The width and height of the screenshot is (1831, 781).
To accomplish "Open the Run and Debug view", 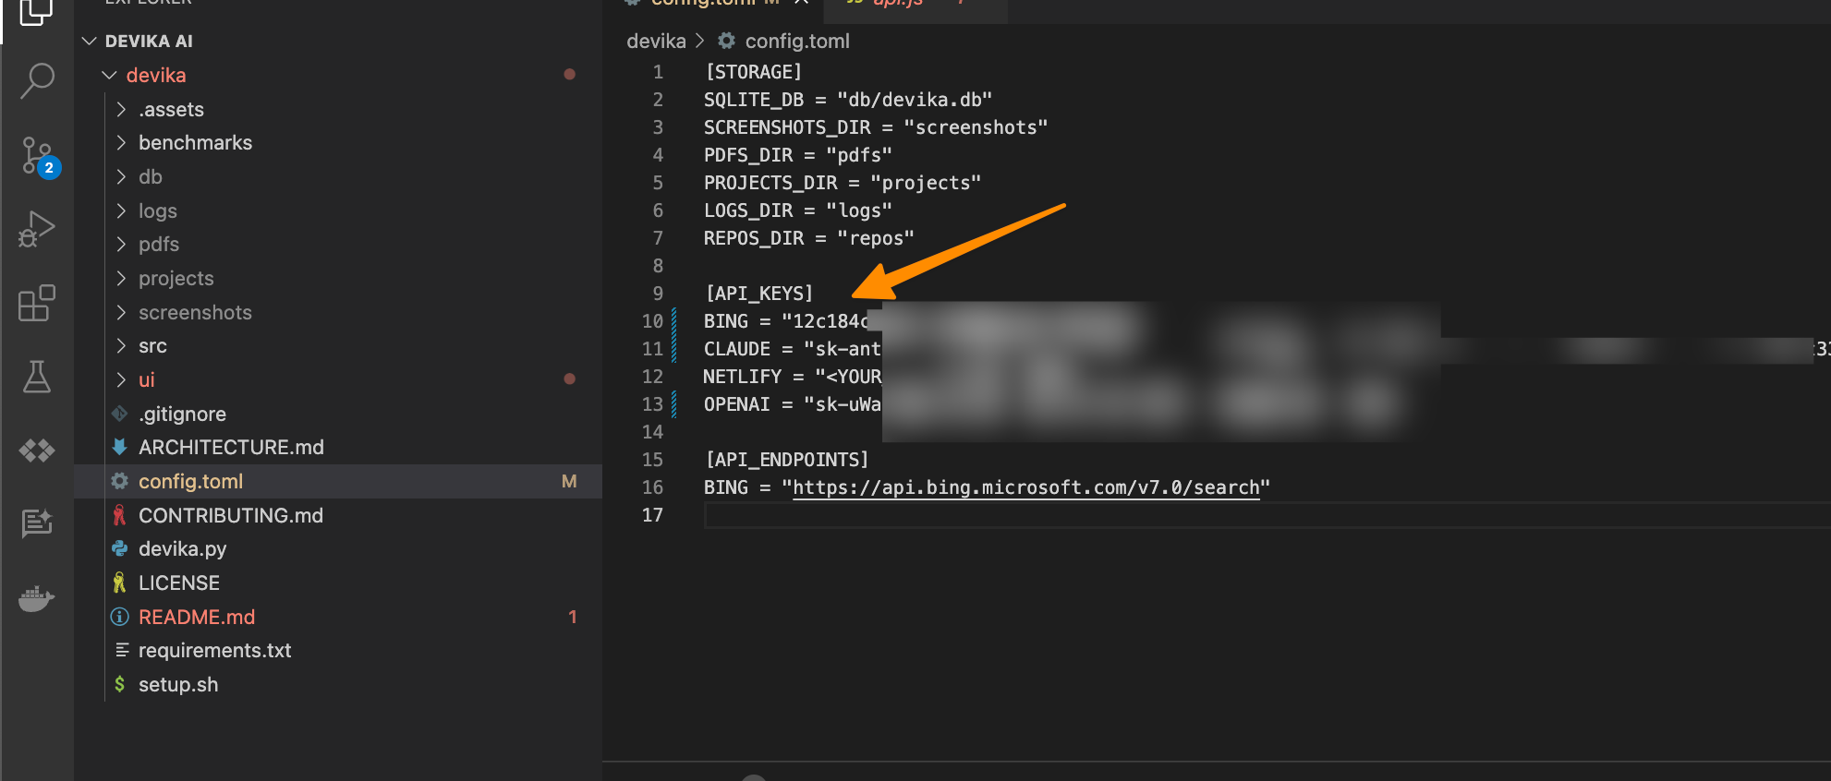I will point(37,229).
